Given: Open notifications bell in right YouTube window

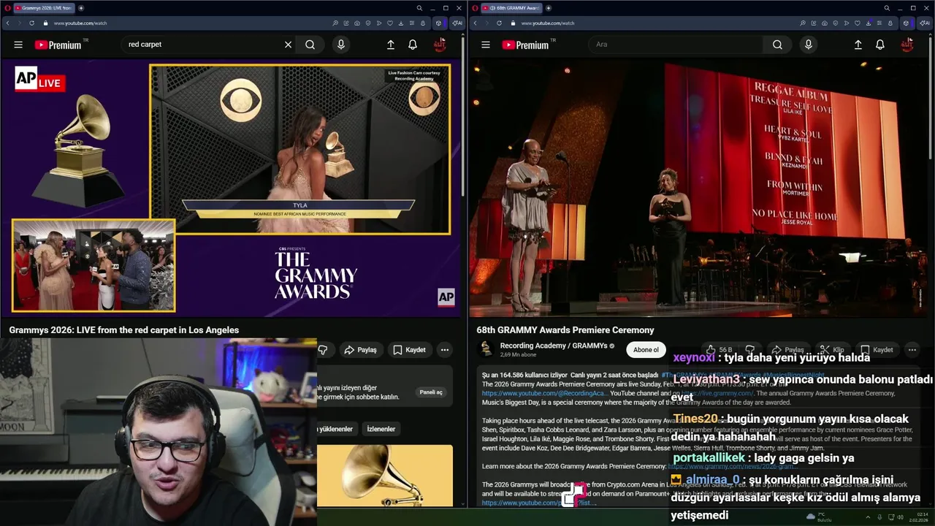Looking at the screenshot, I should 880,45.
